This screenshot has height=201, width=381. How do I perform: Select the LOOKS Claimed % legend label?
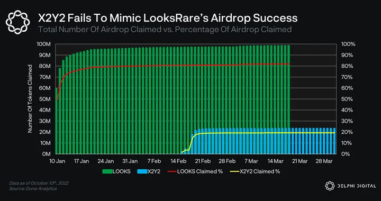tap(200, 171)
